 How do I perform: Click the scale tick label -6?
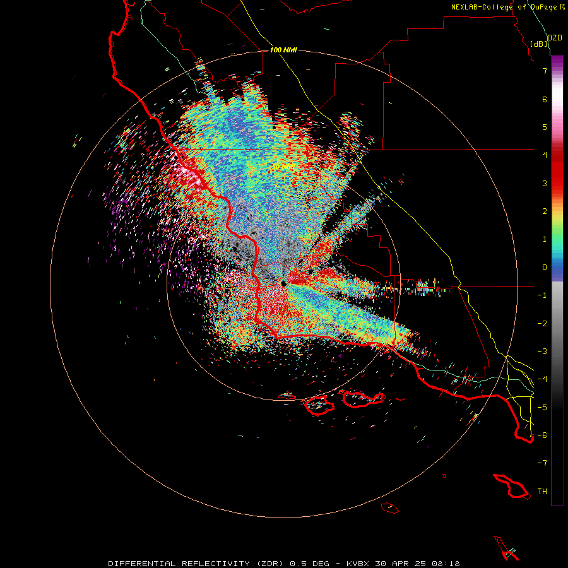[542, 435]
